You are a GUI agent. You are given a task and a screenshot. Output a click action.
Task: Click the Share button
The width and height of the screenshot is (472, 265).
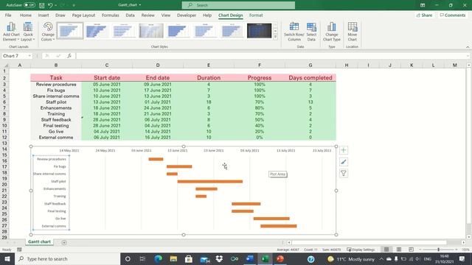pyautogui.click(x=424, y=15)
